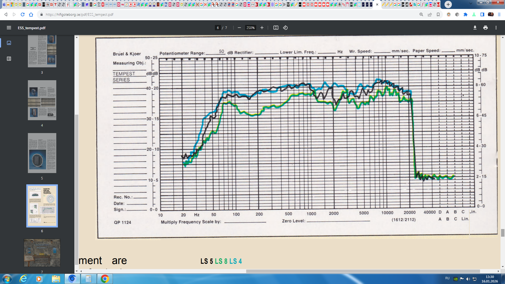
Task: Rotate the PDF counterclockwise
Action: click(x=285, y=28)
